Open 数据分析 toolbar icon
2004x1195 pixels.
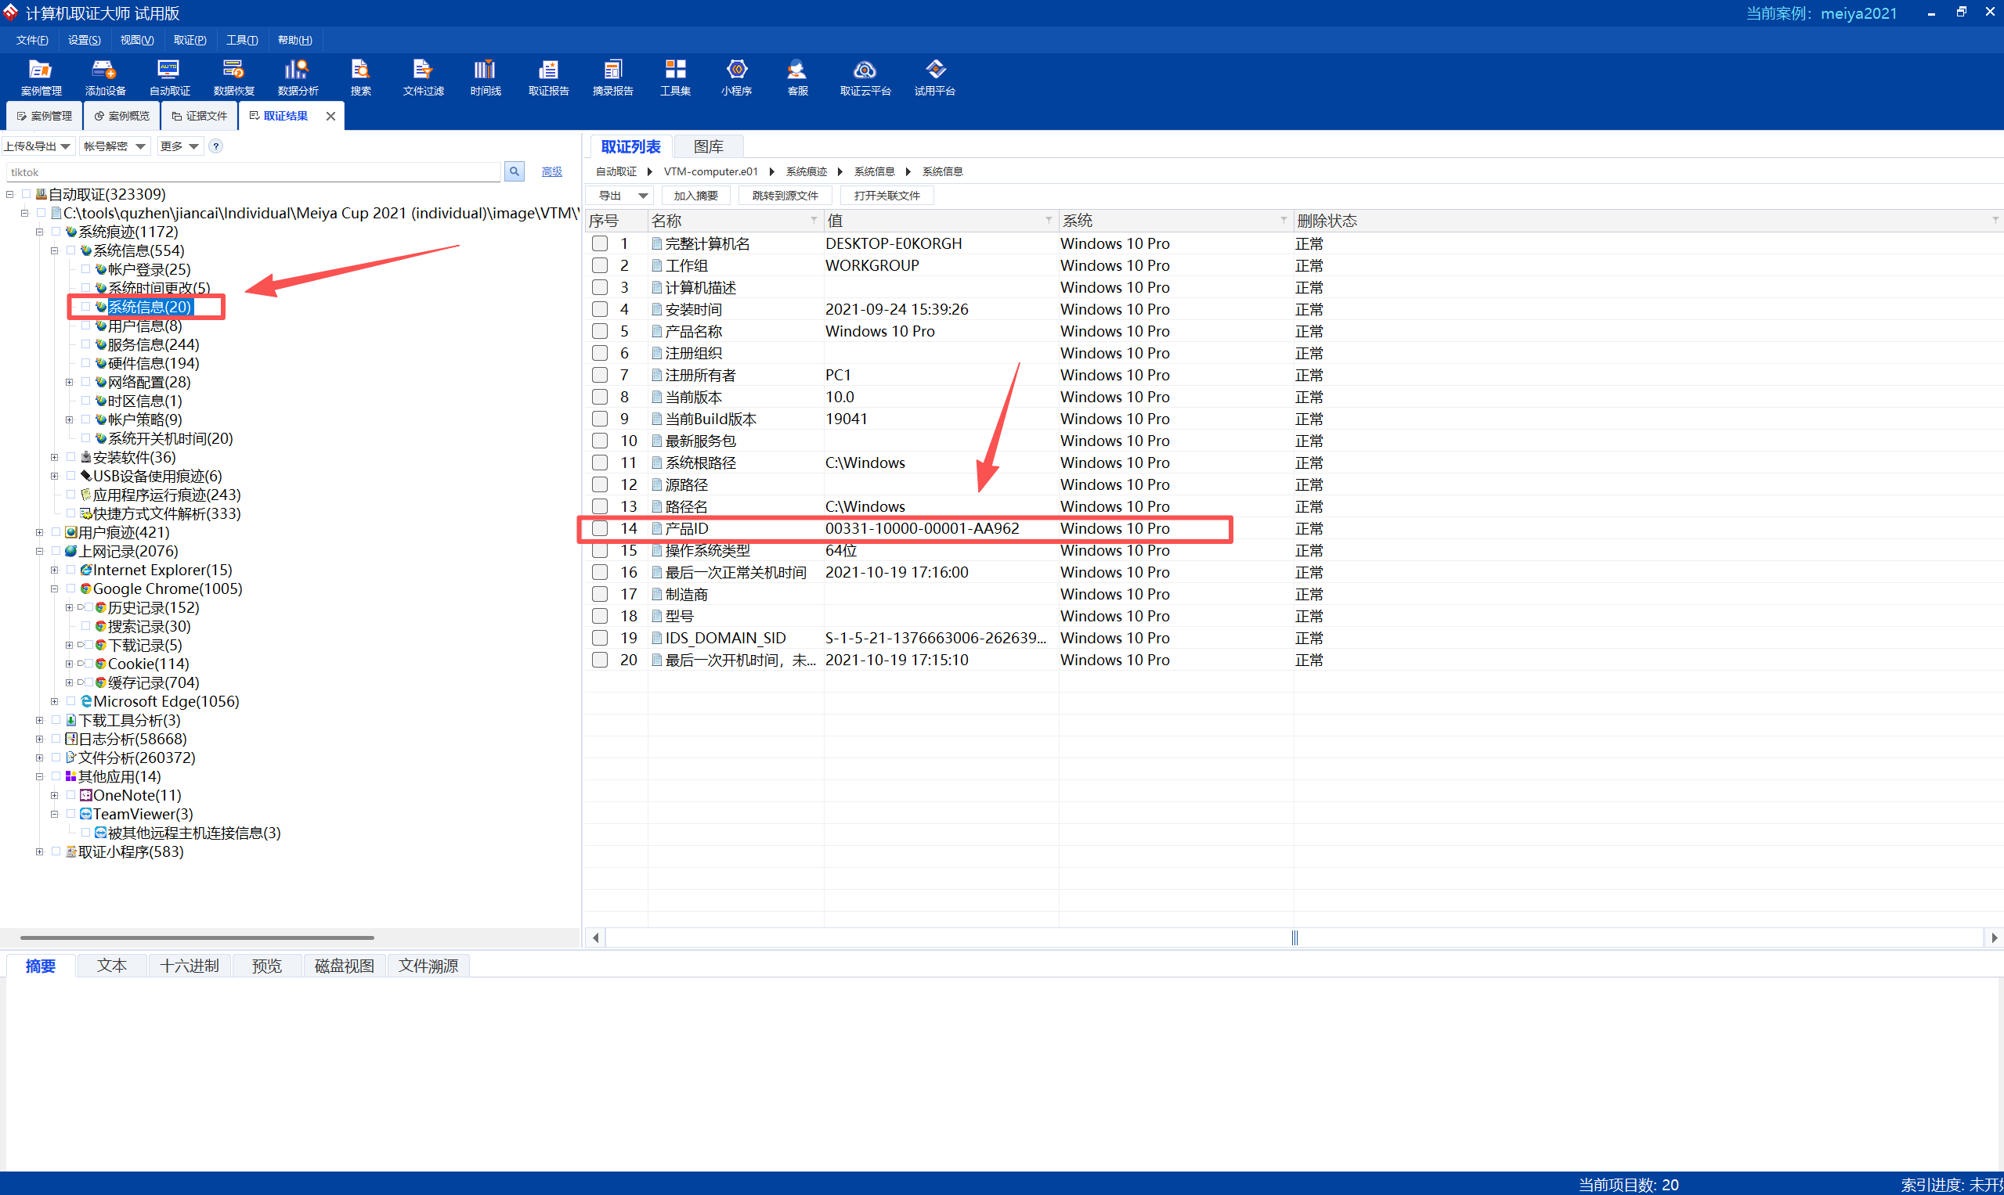pyautogui.click(x=298, y=77)
